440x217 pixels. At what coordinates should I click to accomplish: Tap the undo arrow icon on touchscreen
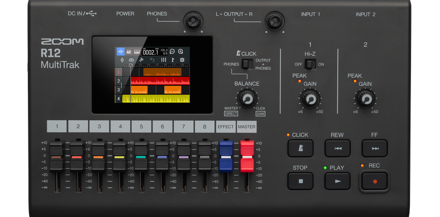(x=152, y=60)
